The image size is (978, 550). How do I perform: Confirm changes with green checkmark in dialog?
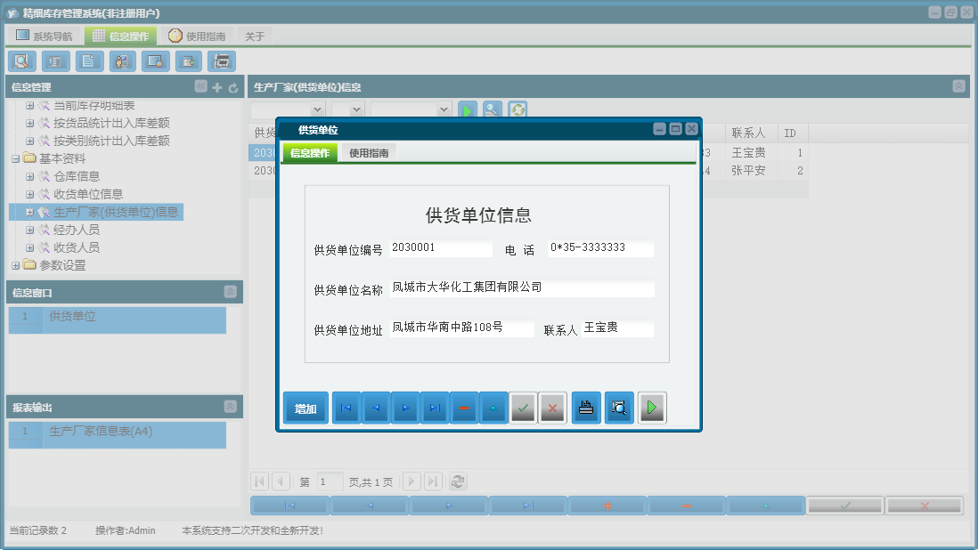(524, 408)
